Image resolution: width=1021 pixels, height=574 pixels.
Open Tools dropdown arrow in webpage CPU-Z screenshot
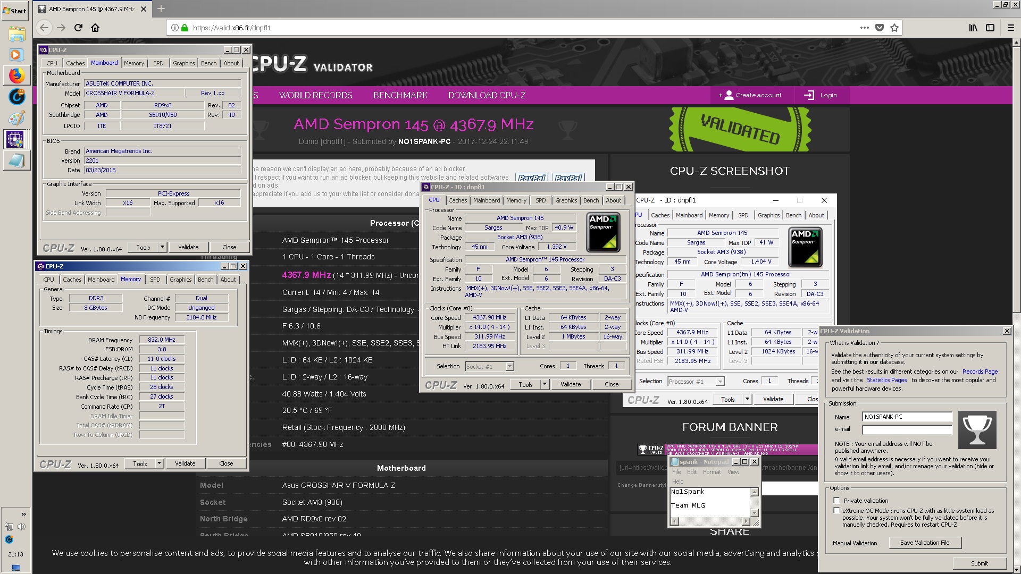[x=747, y=399]
